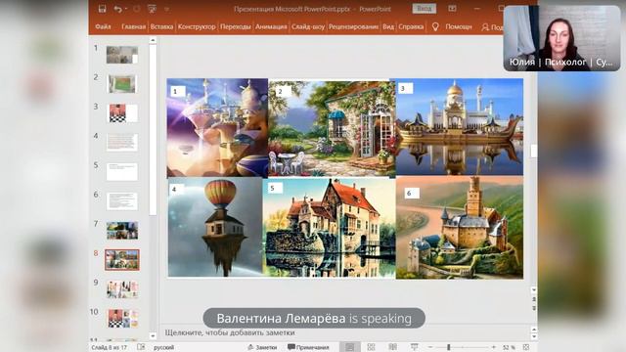Start Slide Show view icon in status bar
This screenshot has height=352, width=626.
(x=415, y=347)
